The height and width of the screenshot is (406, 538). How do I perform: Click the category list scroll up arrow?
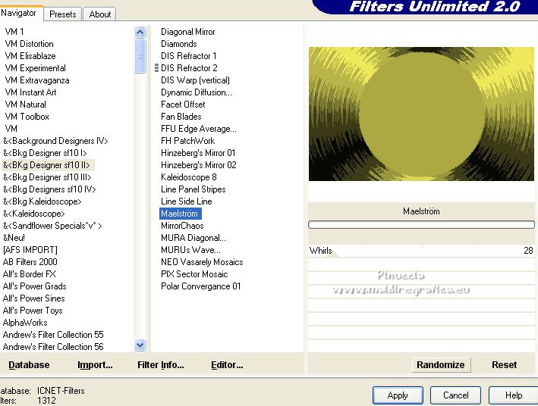[x=140, y=33]
